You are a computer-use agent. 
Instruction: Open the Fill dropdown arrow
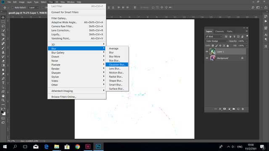click(247, 46)
